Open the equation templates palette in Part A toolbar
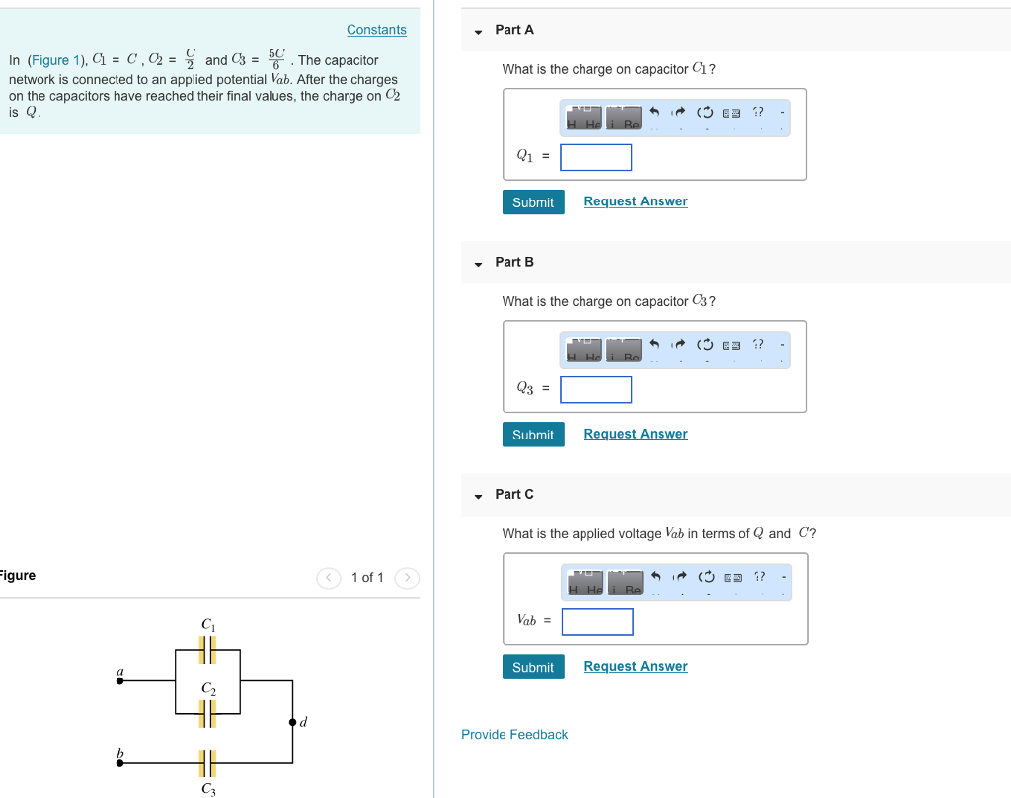The height and width of the screenshot is (798, 1011). pos(584,114)
